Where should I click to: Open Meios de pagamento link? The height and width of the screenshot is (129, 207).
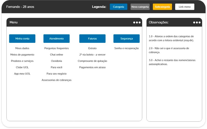click(x=22, y=55)
